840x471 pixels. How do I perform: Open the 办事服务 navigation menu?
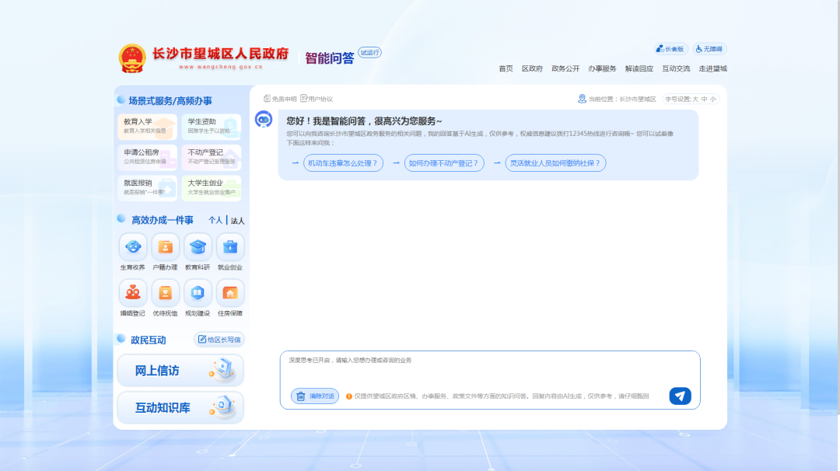click(602, 69)
